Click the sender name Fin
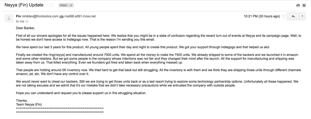The image size is (311, 119). [18, 16]
